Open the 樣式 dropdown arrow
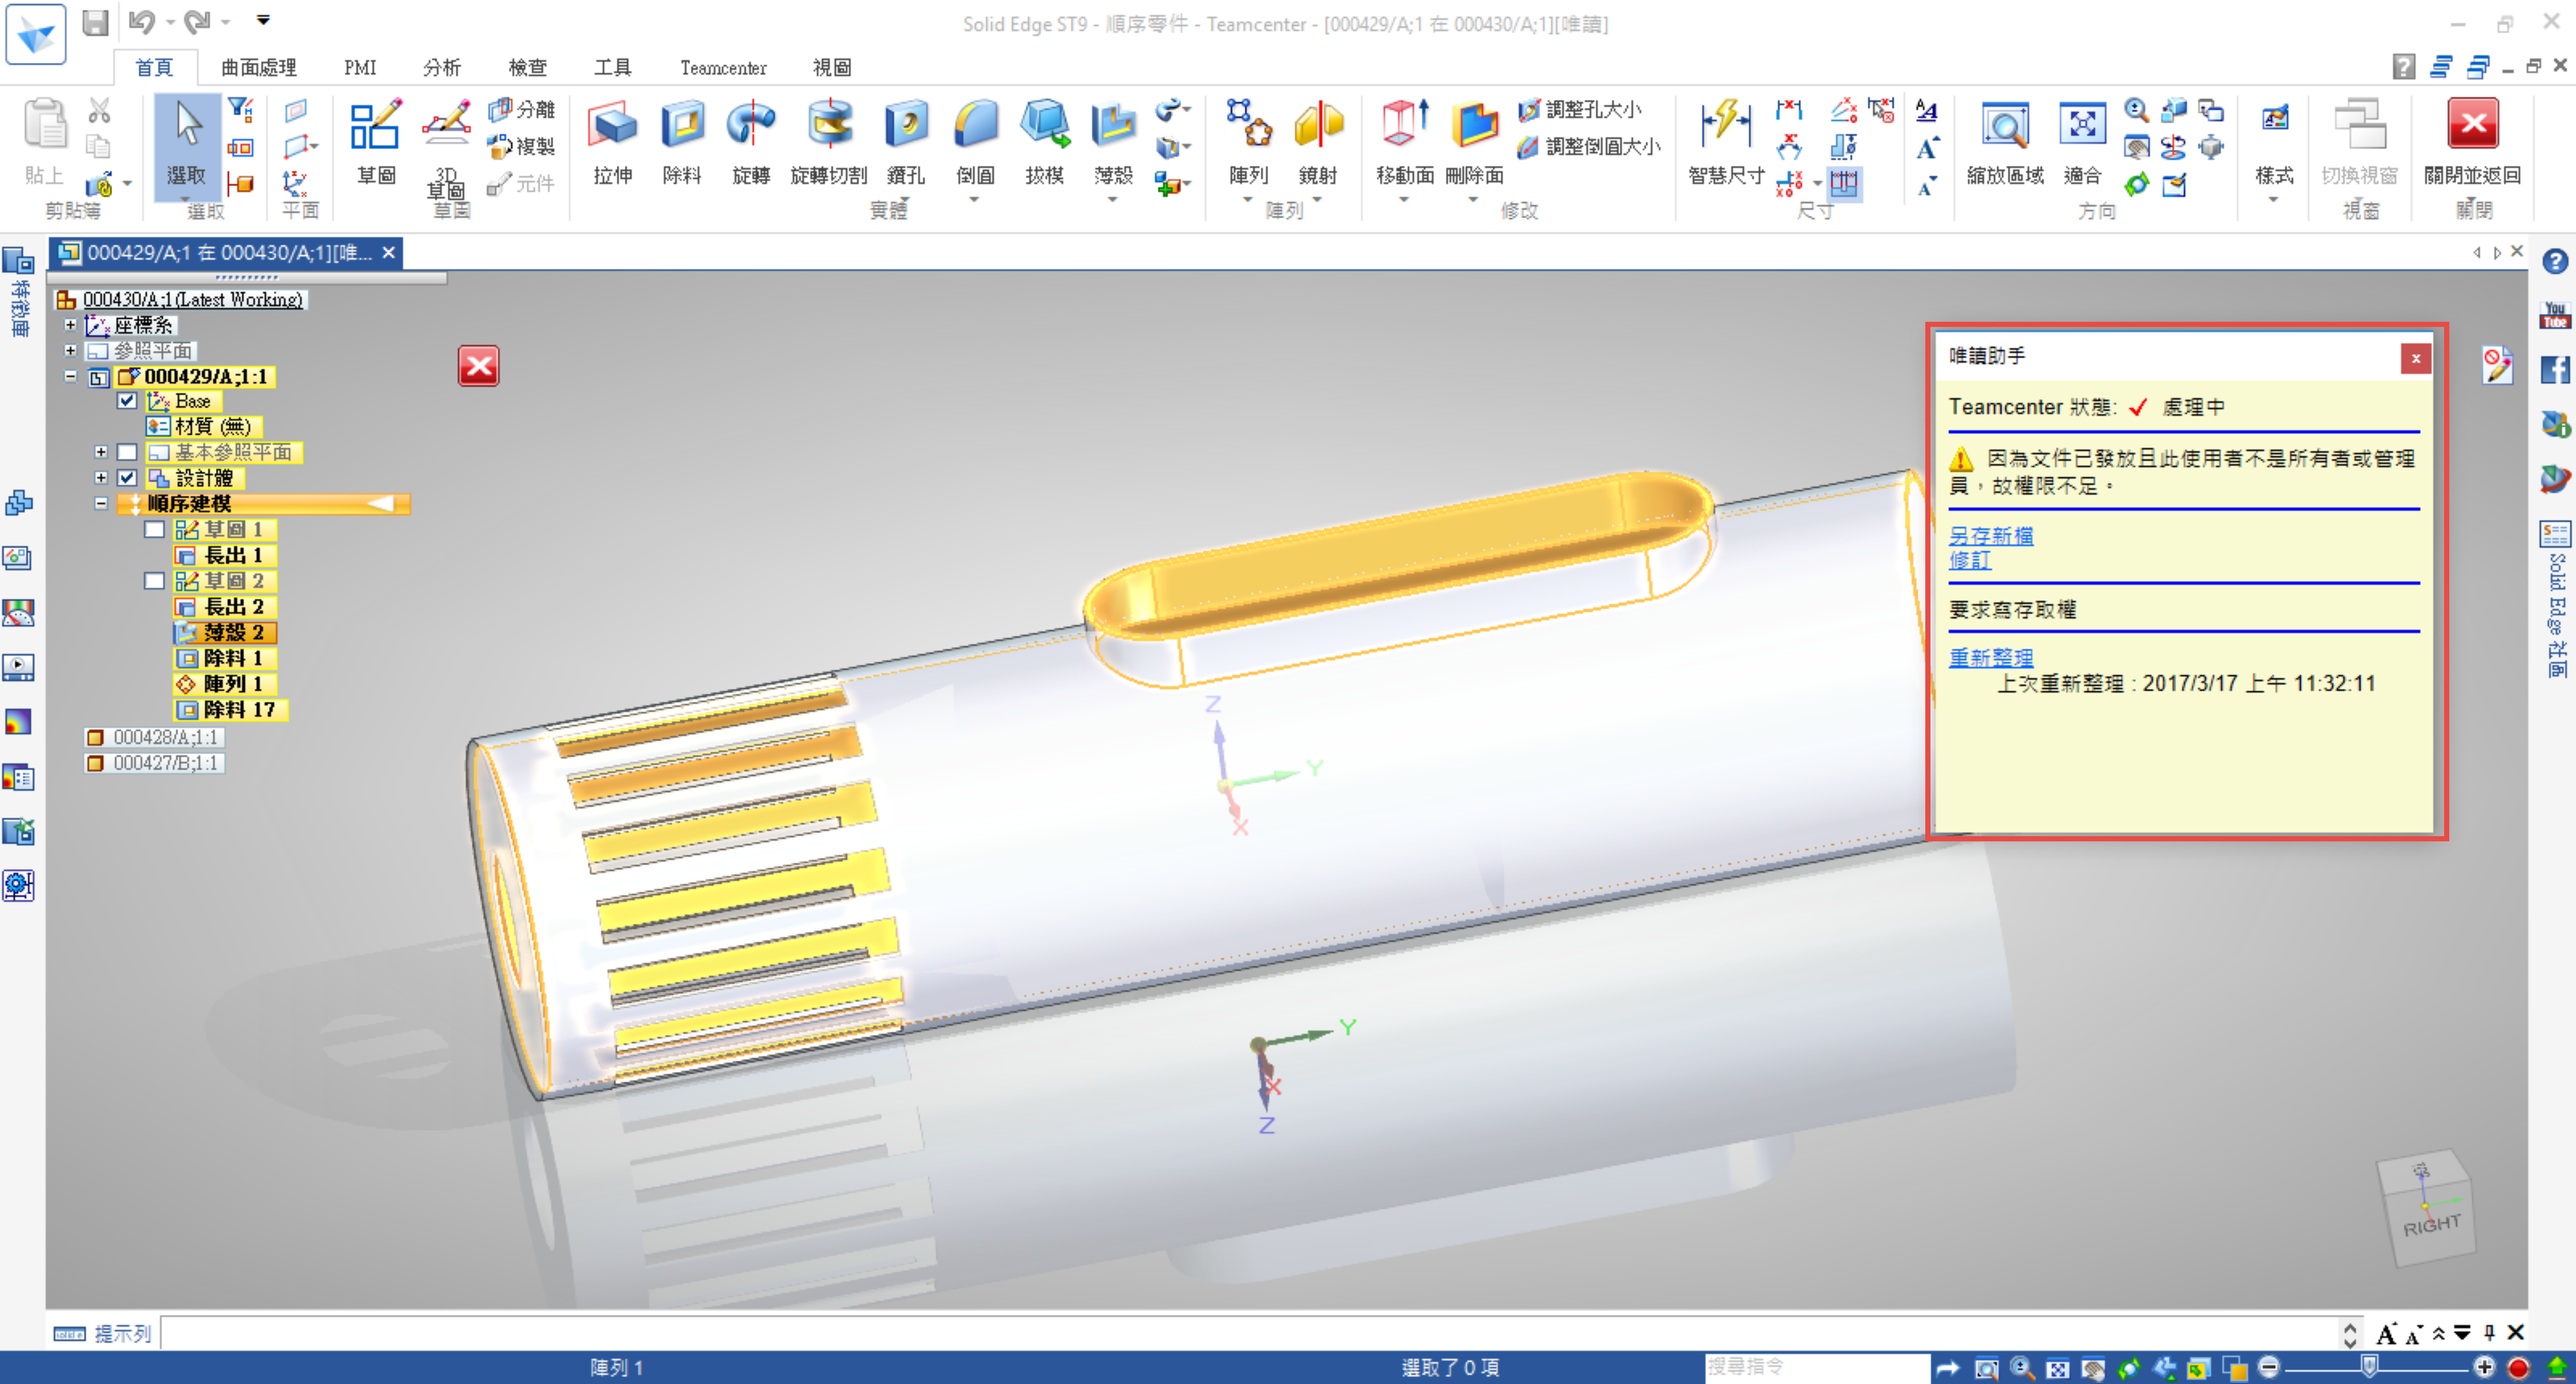 tap(2273, 200)
